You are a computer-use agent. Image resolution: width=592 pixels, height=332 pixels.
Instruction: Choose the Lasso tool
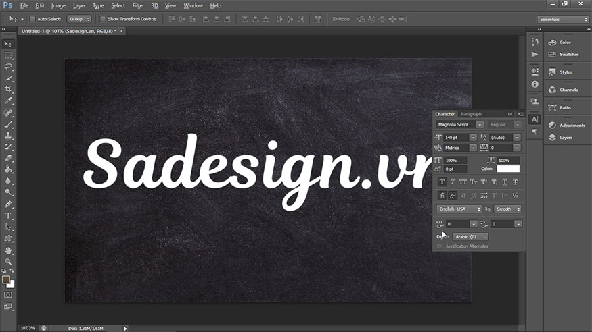(x=8, y=67)
